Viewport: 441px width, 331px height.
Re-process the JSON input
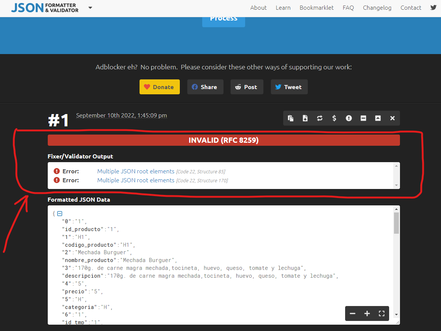pyautogui.click(x=320, y=118)
